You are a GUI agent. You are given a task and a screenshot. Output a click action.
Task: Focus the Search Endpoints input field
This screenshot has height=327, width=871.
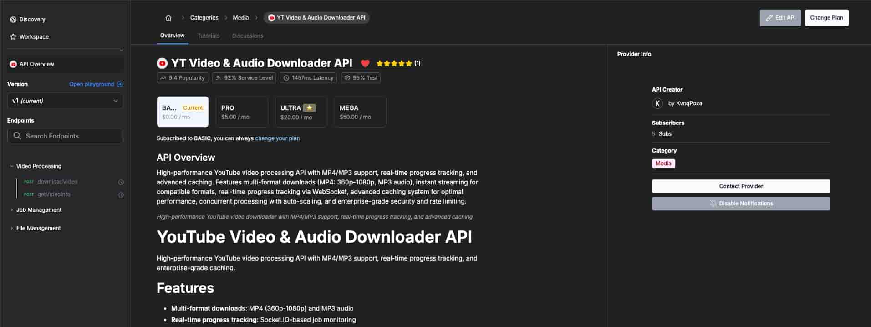[65, 136]
